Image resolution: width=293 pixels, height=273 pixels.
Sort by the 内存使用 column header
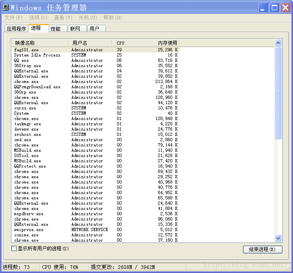pos(153,43)
